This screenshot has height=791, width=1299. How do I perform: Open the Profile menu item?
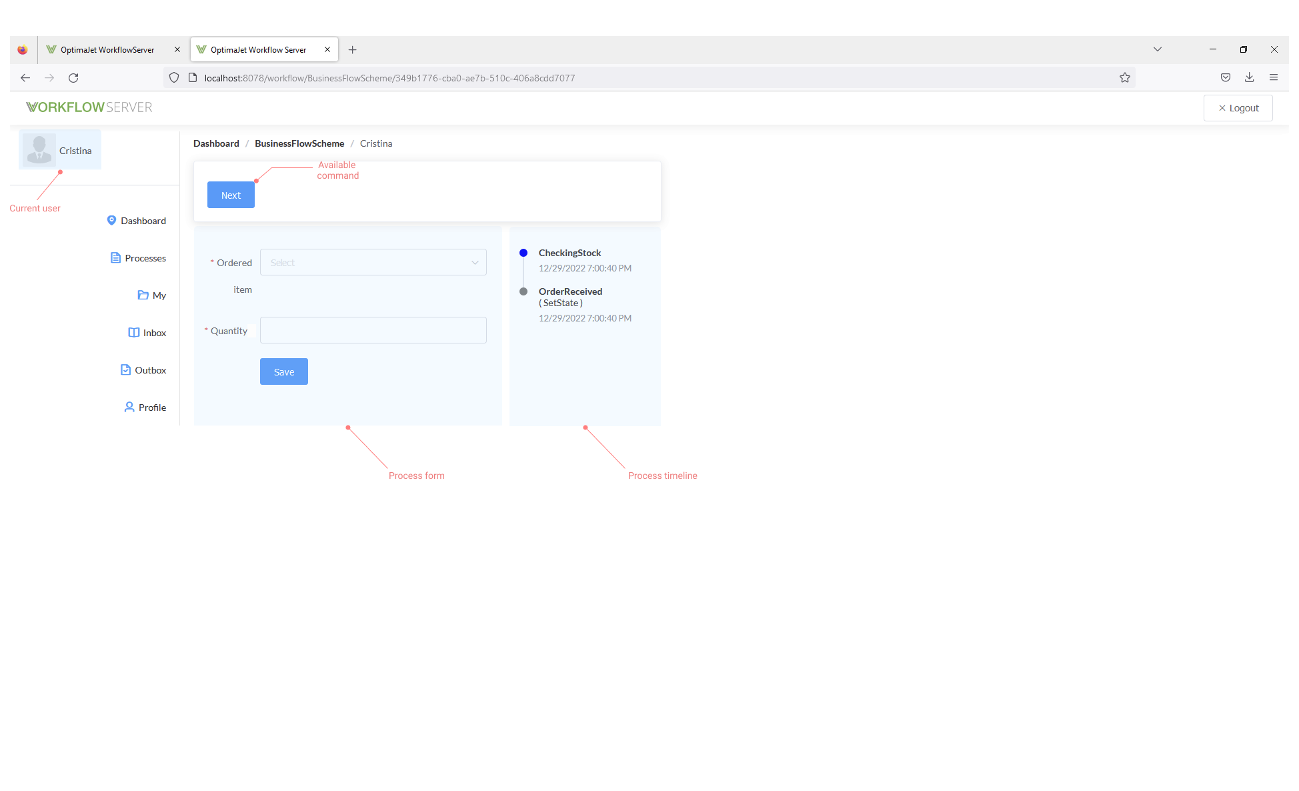tap(145, 408)
